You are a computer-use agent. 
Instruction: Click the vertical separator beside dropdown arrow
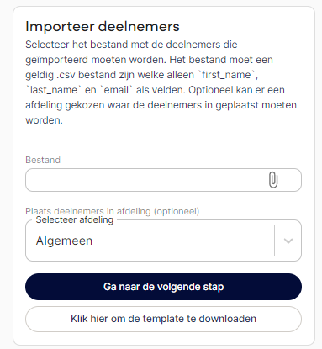tap(274, 241)
